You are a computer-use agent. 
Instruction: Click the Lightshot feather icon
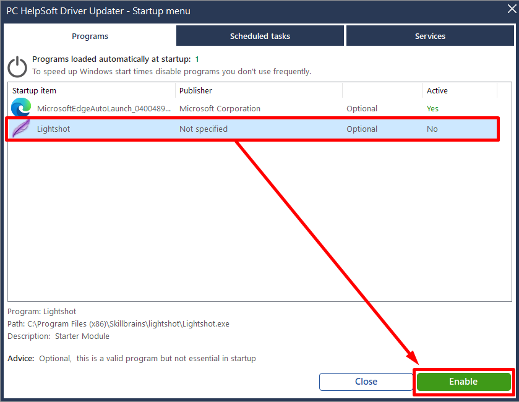point(21,129)
